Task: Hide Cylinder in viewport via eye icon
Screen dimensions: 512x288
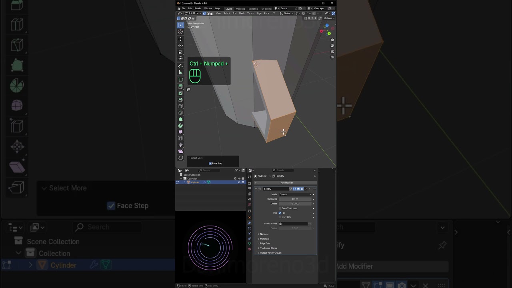Action: [x=239, y=182]
